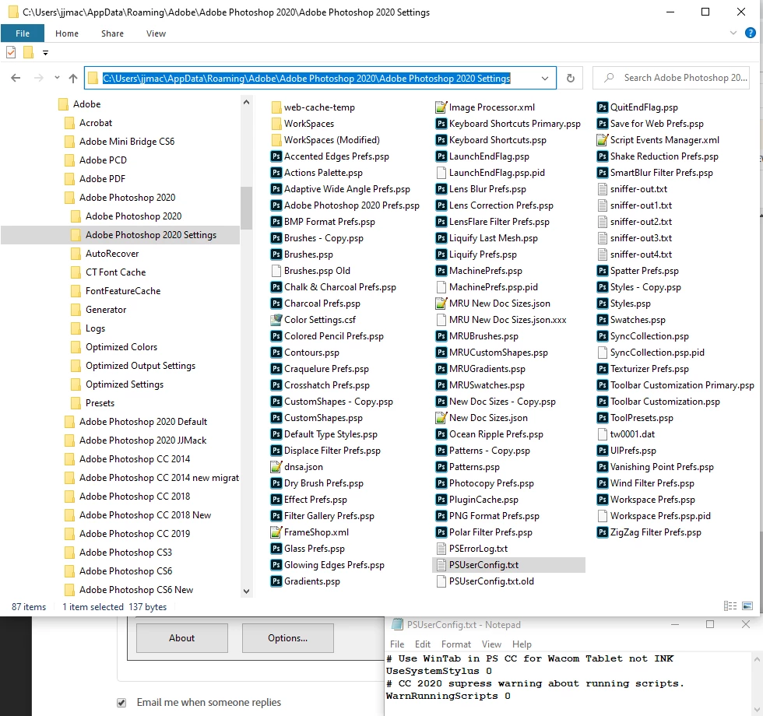Screen dimensions: 763x716
Task: Click the search Adobe Photoshop field
Action: (x=671, y=78)
